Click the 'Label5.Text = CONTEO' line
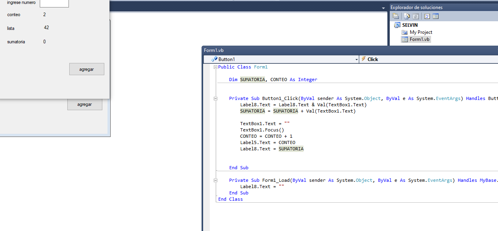Image resolution: width=498 pixels, height=231 pixels. [x=268, y=142]
